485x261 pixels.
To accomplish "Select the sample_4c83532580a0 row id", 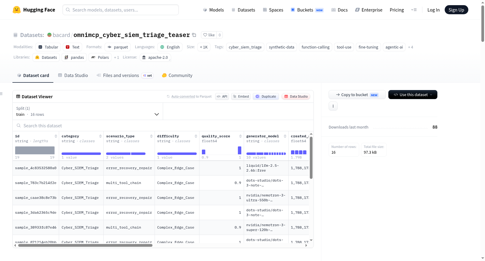I will pyautogui.click(x=36, y=168).
